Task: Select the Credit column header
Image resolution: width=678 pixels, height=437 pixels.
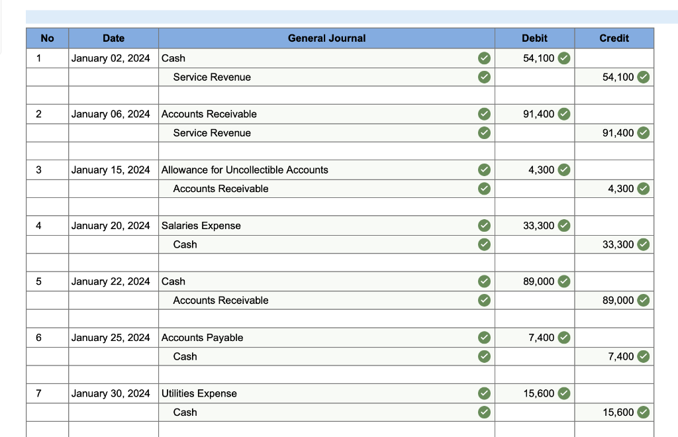Action: [614, 38]
